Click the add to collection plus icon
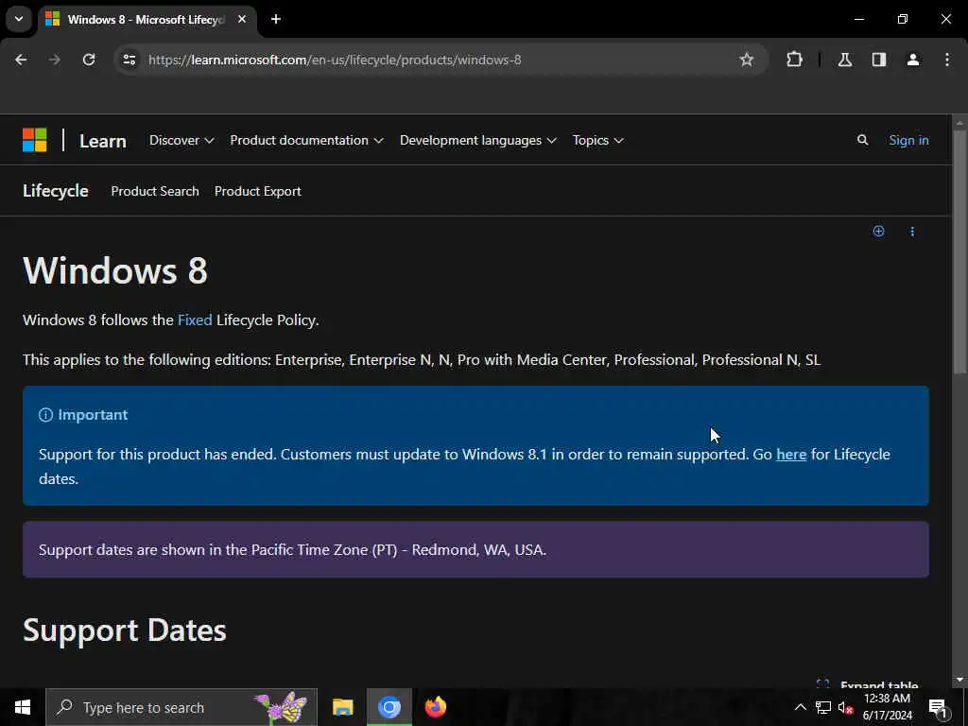This screenshot has height=726, width=968. (878, 231)
